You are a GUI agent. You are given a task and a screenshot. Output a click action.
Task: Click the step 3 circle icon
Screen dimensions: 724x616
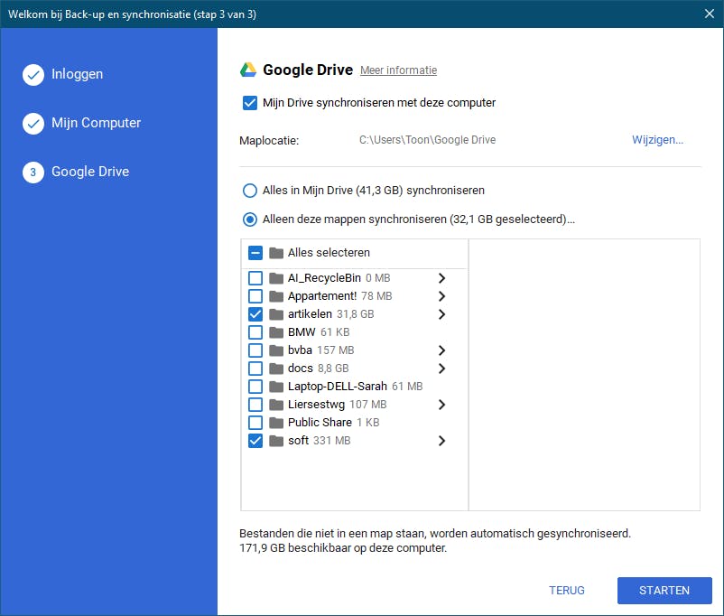[x=33, y=173]
